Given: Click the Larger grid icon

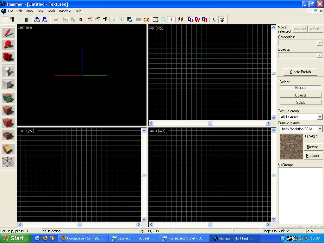Looking at the screenshot, I should point(27,20).
